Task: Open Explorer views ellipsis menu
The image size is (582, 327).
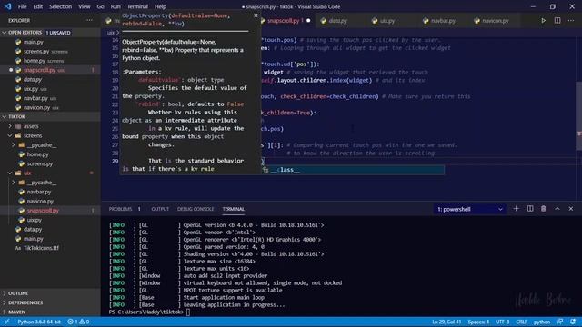Action: (89, 20)
